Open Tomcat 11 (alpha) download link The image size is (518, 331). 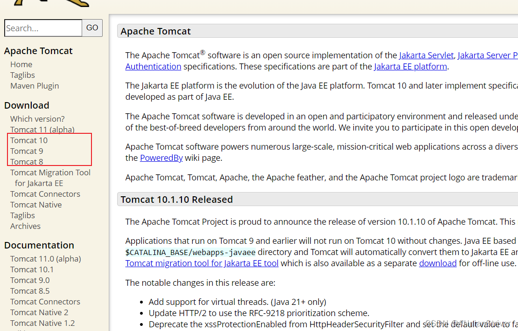click(42, 129)
